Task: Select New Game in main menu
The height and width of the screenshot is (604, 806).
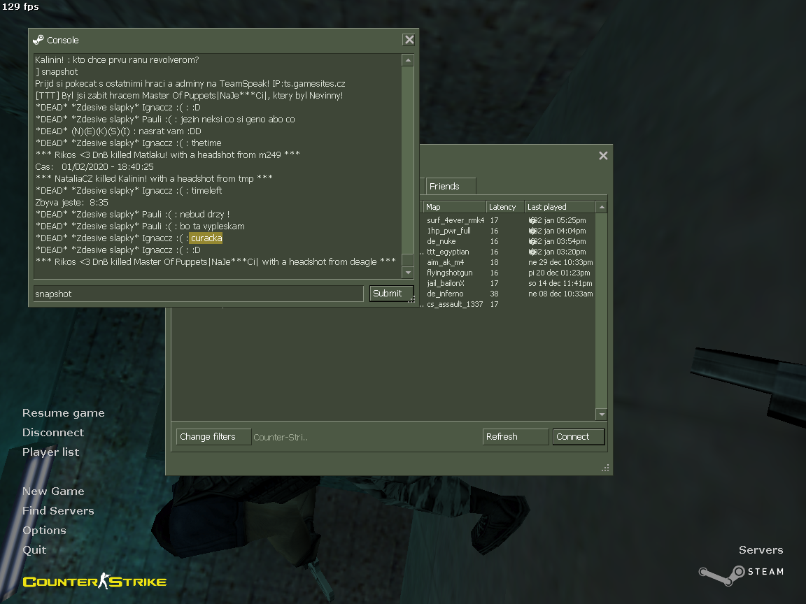Action: 53,491
